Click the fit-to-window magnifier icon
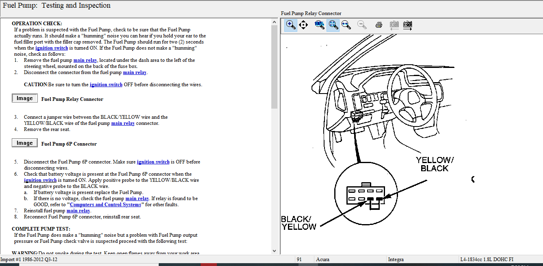The width and height of the screenshot is (543, 266). 333,25
